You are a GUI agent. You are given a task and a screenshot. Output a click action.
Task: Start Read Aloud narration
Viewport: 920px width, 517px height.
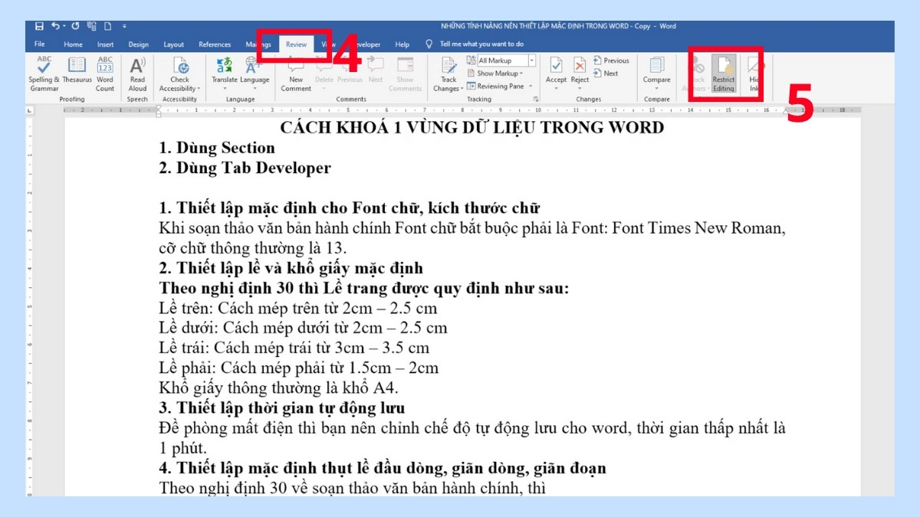click(x=137, y=69)
